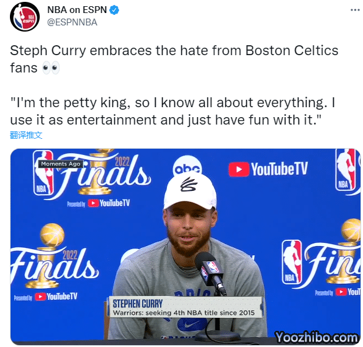Viewport: 363px width, 347px height.
Task: Click the STEPHEN CURRY name banner
Action: [x=138, y=304]
